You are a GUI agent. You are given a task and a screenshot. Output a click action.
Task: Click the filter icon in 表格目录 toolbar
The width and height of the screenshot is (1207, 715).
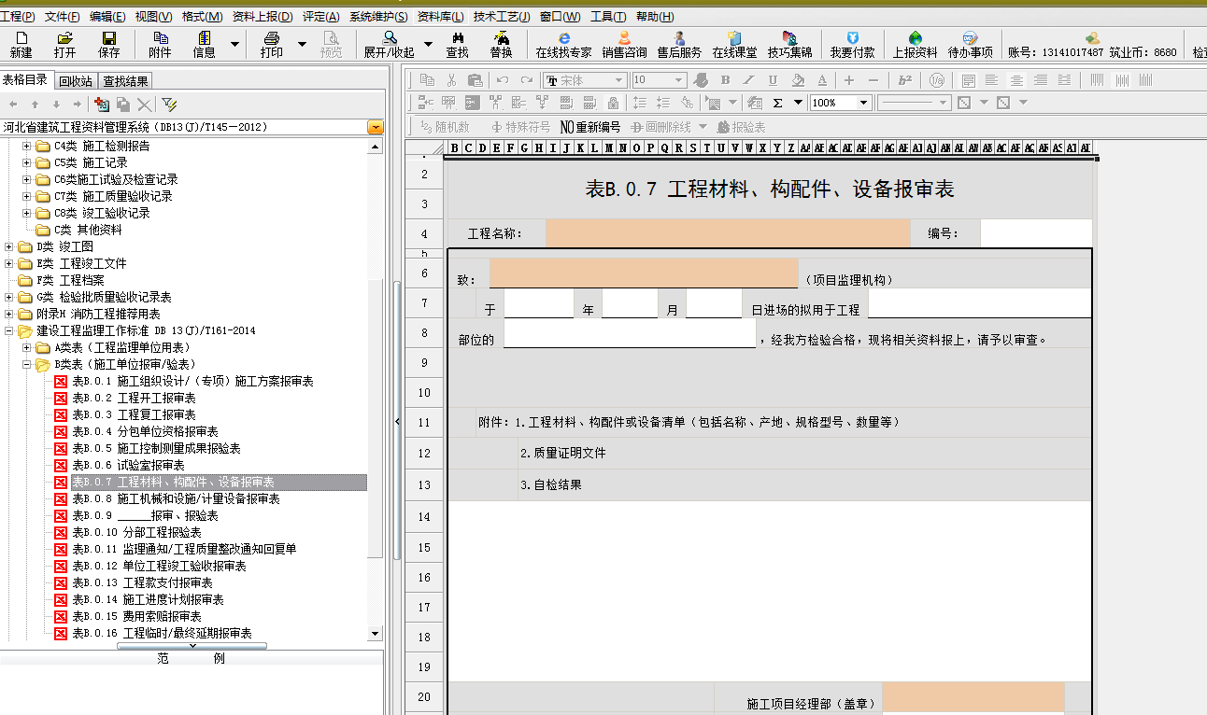point(169,105)
